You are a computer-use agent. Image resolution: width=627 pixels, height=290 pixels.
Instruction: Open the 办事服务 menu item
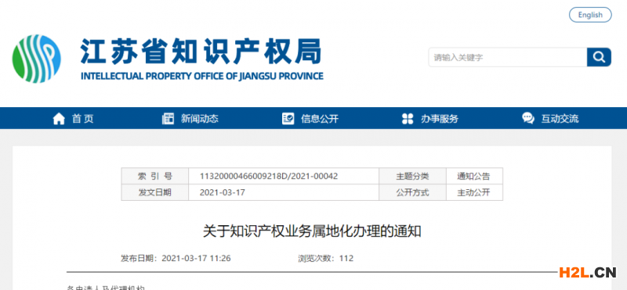coord(440,119)
